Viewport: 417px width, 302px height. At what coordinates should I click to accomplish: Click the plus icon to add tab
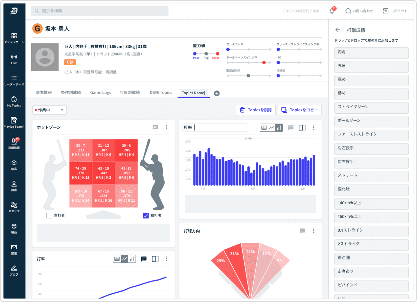click(x=217, y=93)
